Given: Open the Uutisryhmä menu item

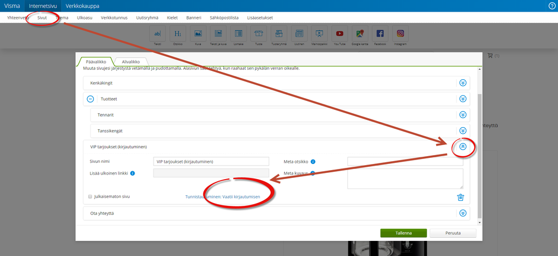Looking at the screenshot, I should coord(147,17).
